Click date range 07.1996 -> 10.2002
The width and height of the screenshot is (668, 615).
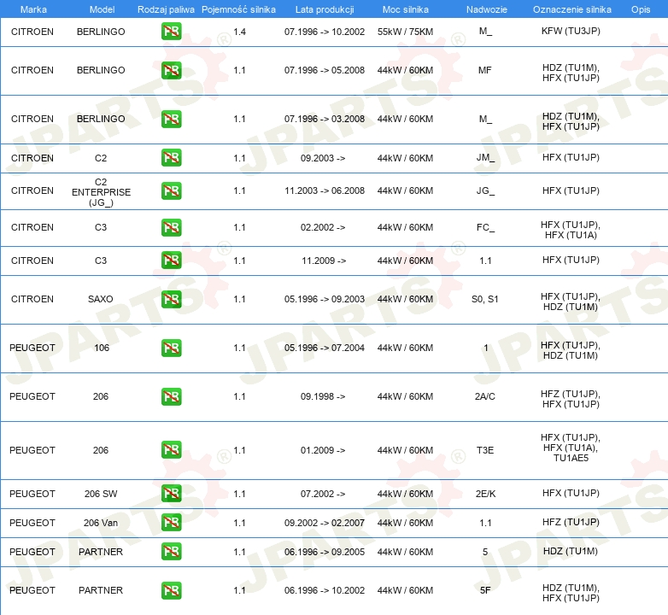click(325, 32)
